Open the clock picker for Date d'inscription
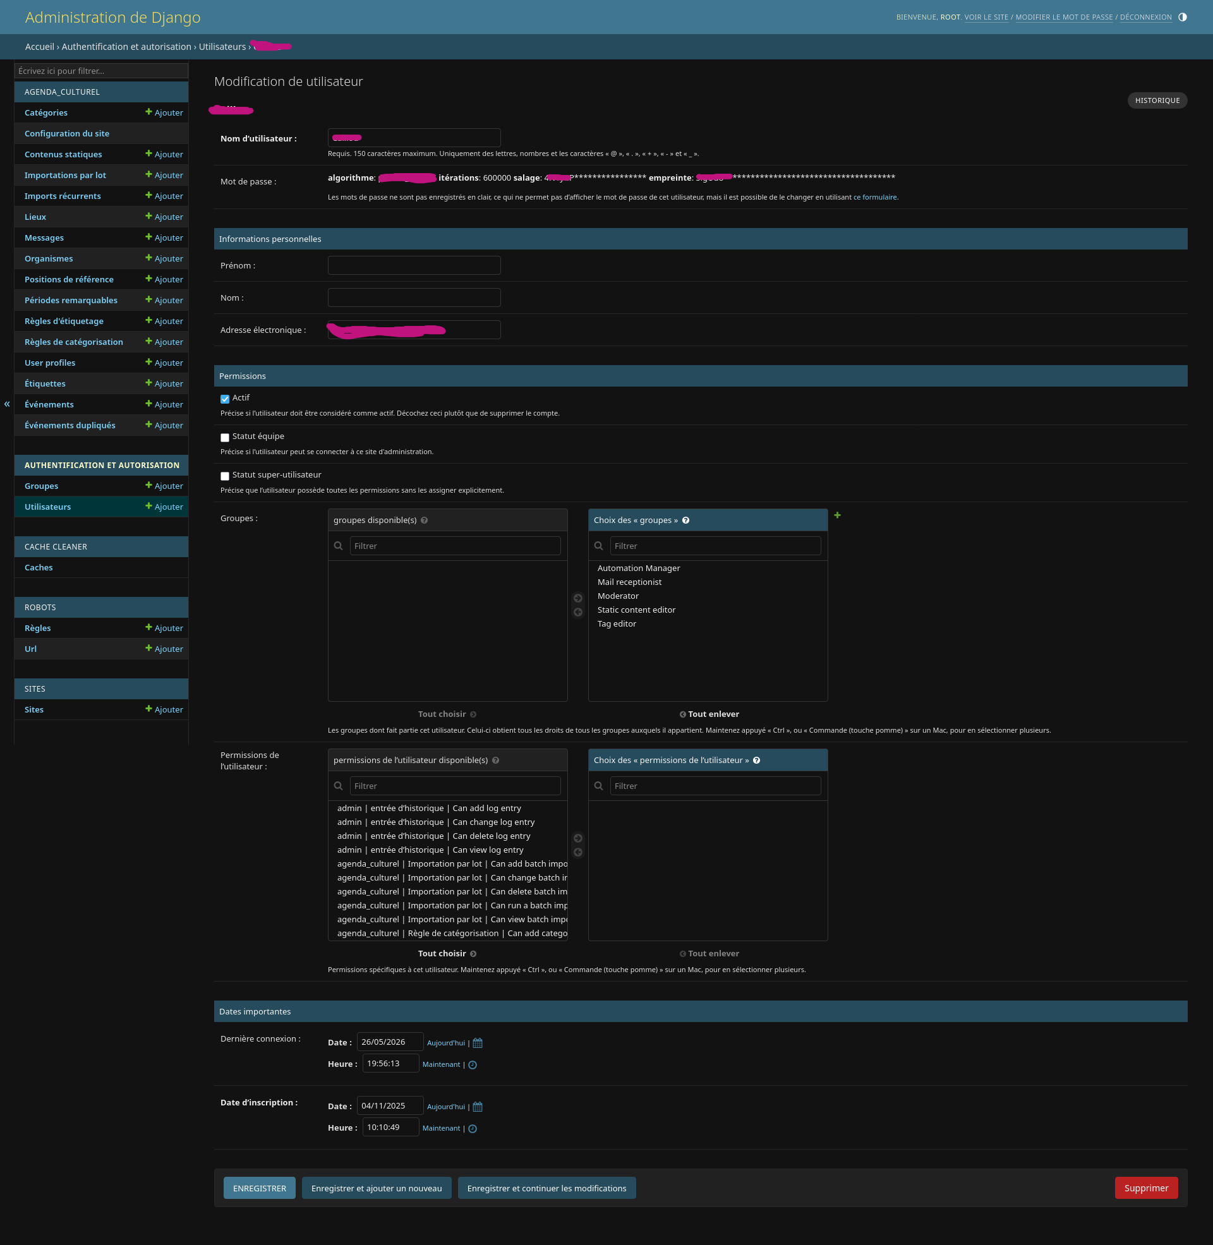 473,1129
